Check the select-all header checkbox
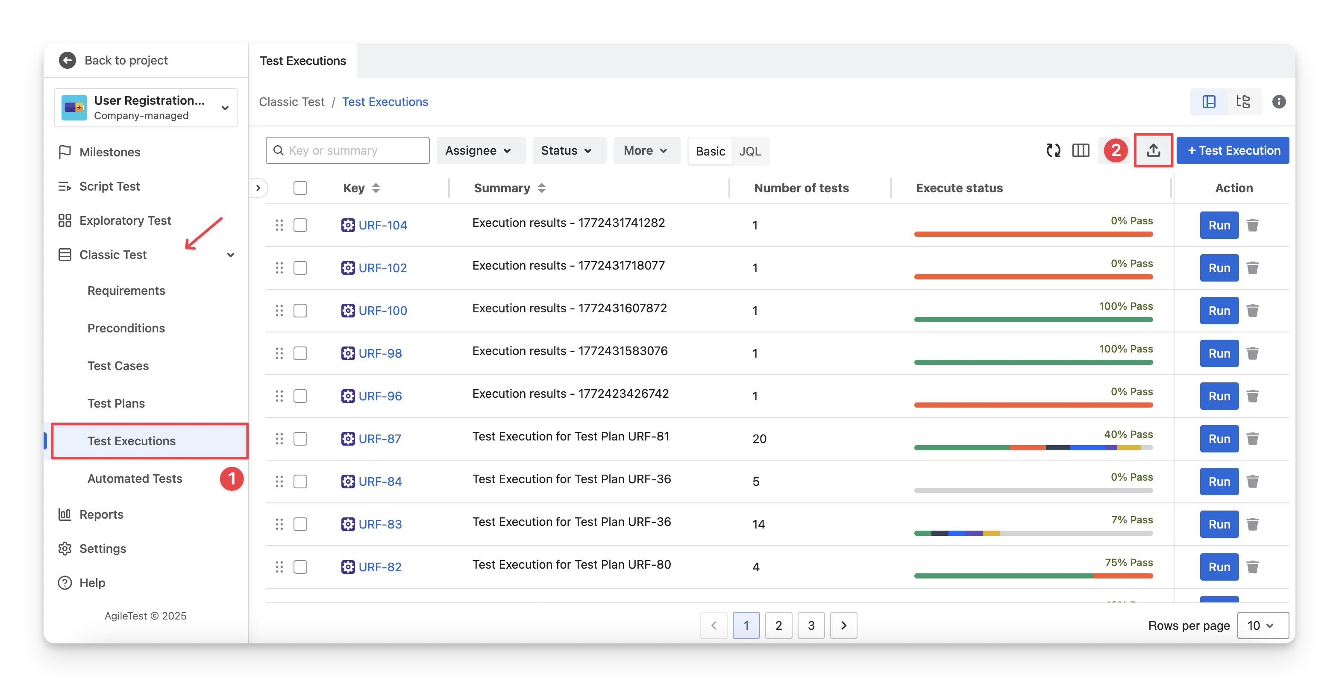Screen dimensions: 1339x687 pos(300,188)
